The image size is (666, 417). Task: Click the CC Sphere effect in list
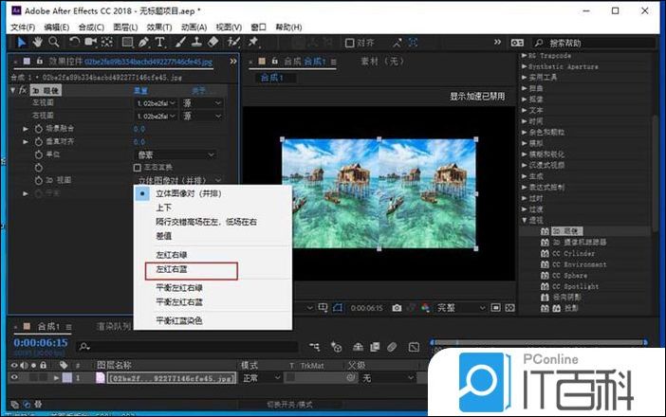pos(582,275)
